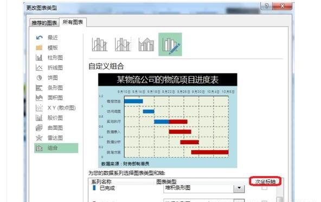
Task: Enable secondary axis for 已完成 series
Action: pos(264,187)
